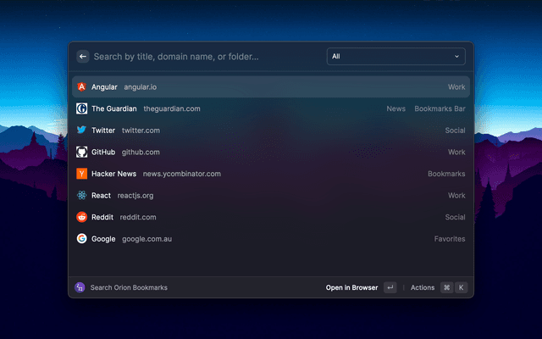Click the Angular logo icon

(x=82, y=87)
